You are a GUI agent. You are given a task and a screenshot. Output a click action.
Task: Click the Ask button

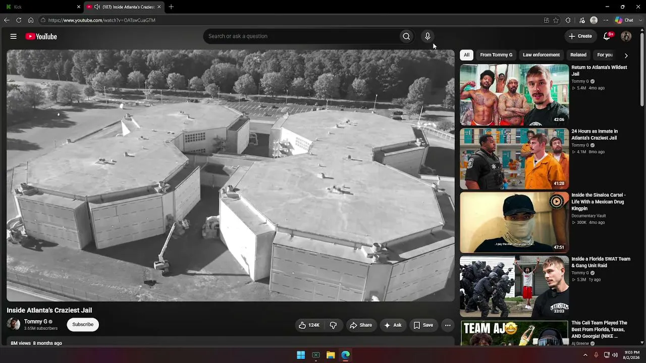393,325
